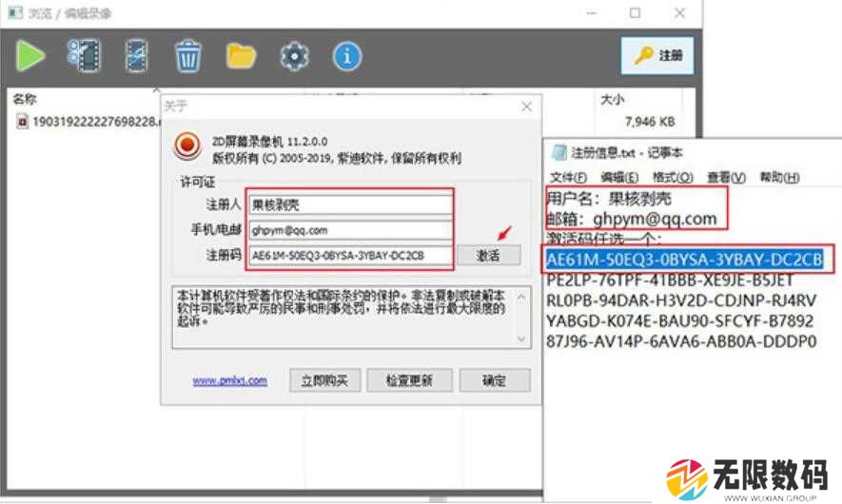This screenshot has width=842, height=504.
Task: Open the recordings folder icon
Action: 241,56
